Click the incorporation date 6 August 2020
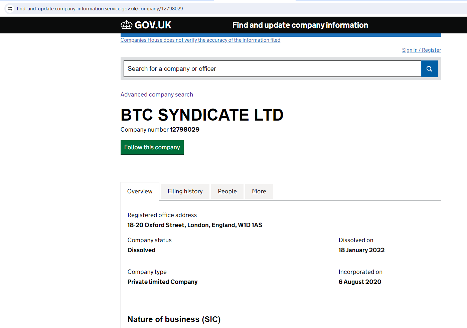The image size is (467, 328). coord(360,282)
